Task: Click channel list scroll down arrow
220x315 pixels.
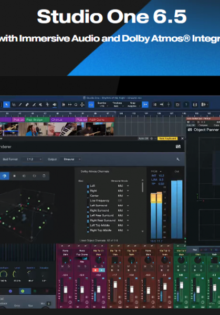Action: click(142, 231)
